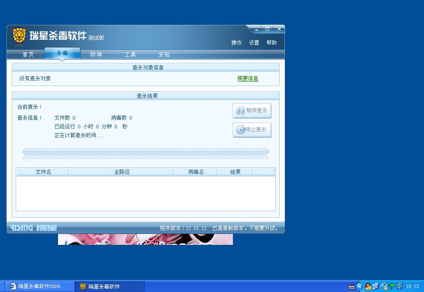
Task: Click the 程序版本 21.01.21 text
Action: point(183,228)
